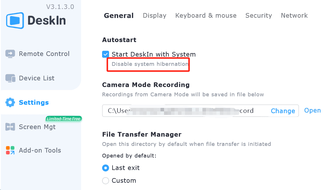Open Screen Mgt
The width and height of the screenshot is (324, 190).
pyautogui.click(x=37, y=127)
